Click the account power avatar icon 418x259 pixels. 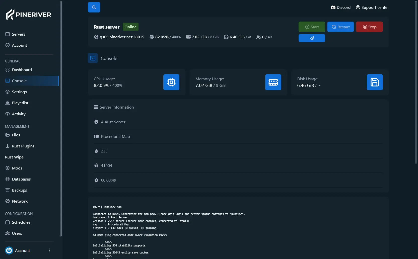tap(9, 250)
